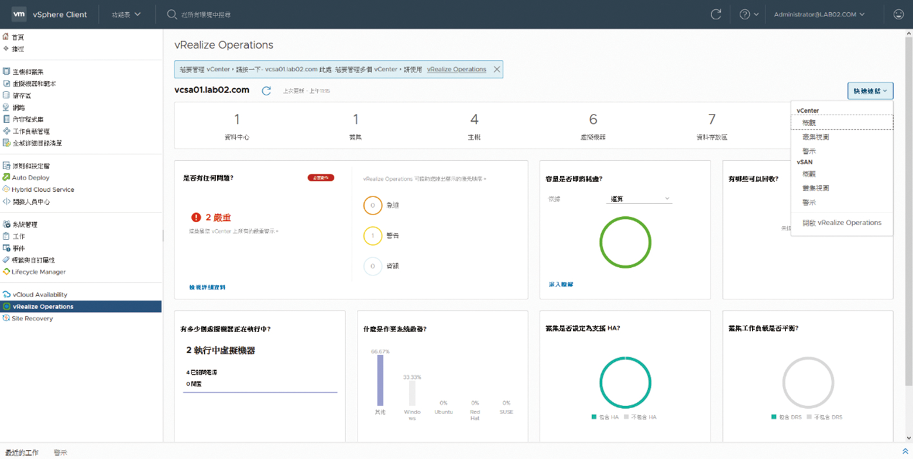Open 網路 networking view
The width and height of the screenshot is (913, 459).
pos(14,108)
